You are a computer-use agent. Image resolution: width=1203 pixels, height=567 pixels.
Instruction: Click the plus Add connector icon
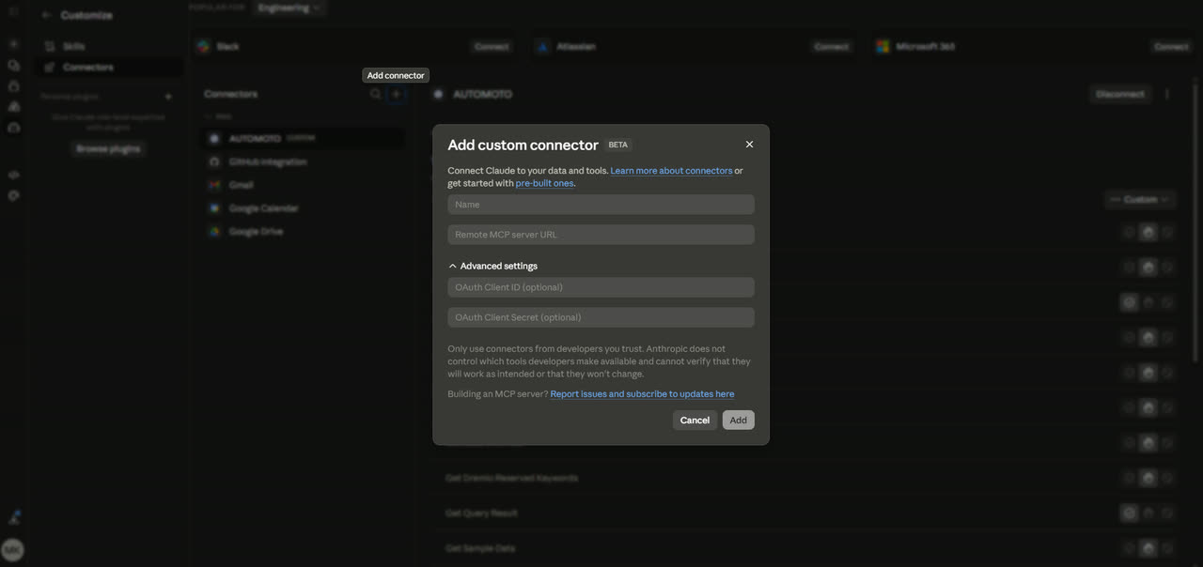tap(396, 94)
